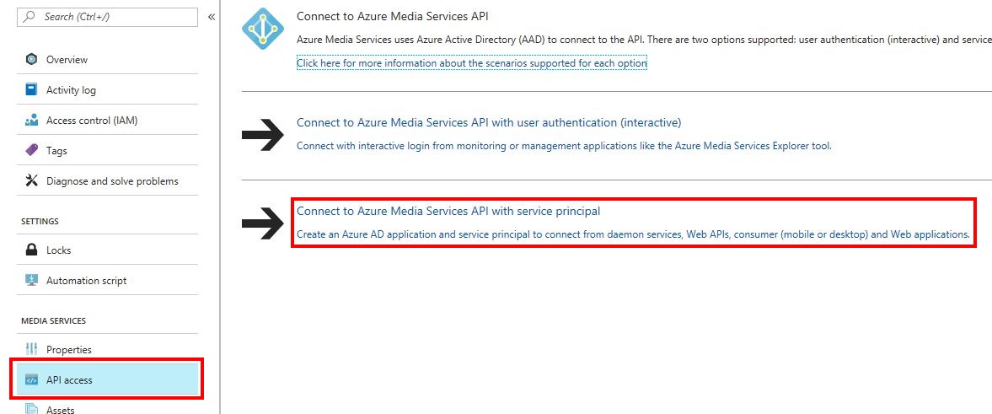This screenshot has width=992, height=414.
Task: Open the Overview menu item
Action: 108,60
